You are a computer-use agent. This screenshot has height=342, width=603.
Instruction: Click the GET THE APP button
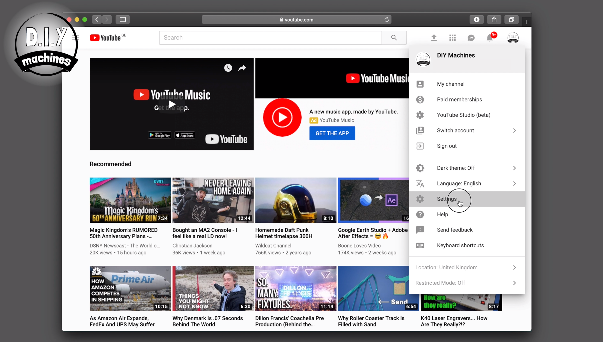[332, 133]
